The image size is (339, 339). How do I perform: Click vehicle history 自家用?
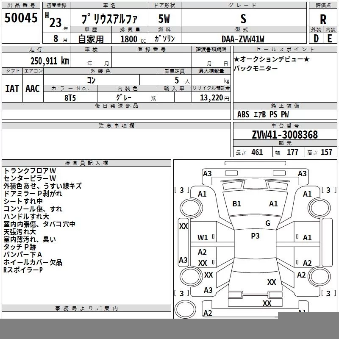click(x=91, y=39)
